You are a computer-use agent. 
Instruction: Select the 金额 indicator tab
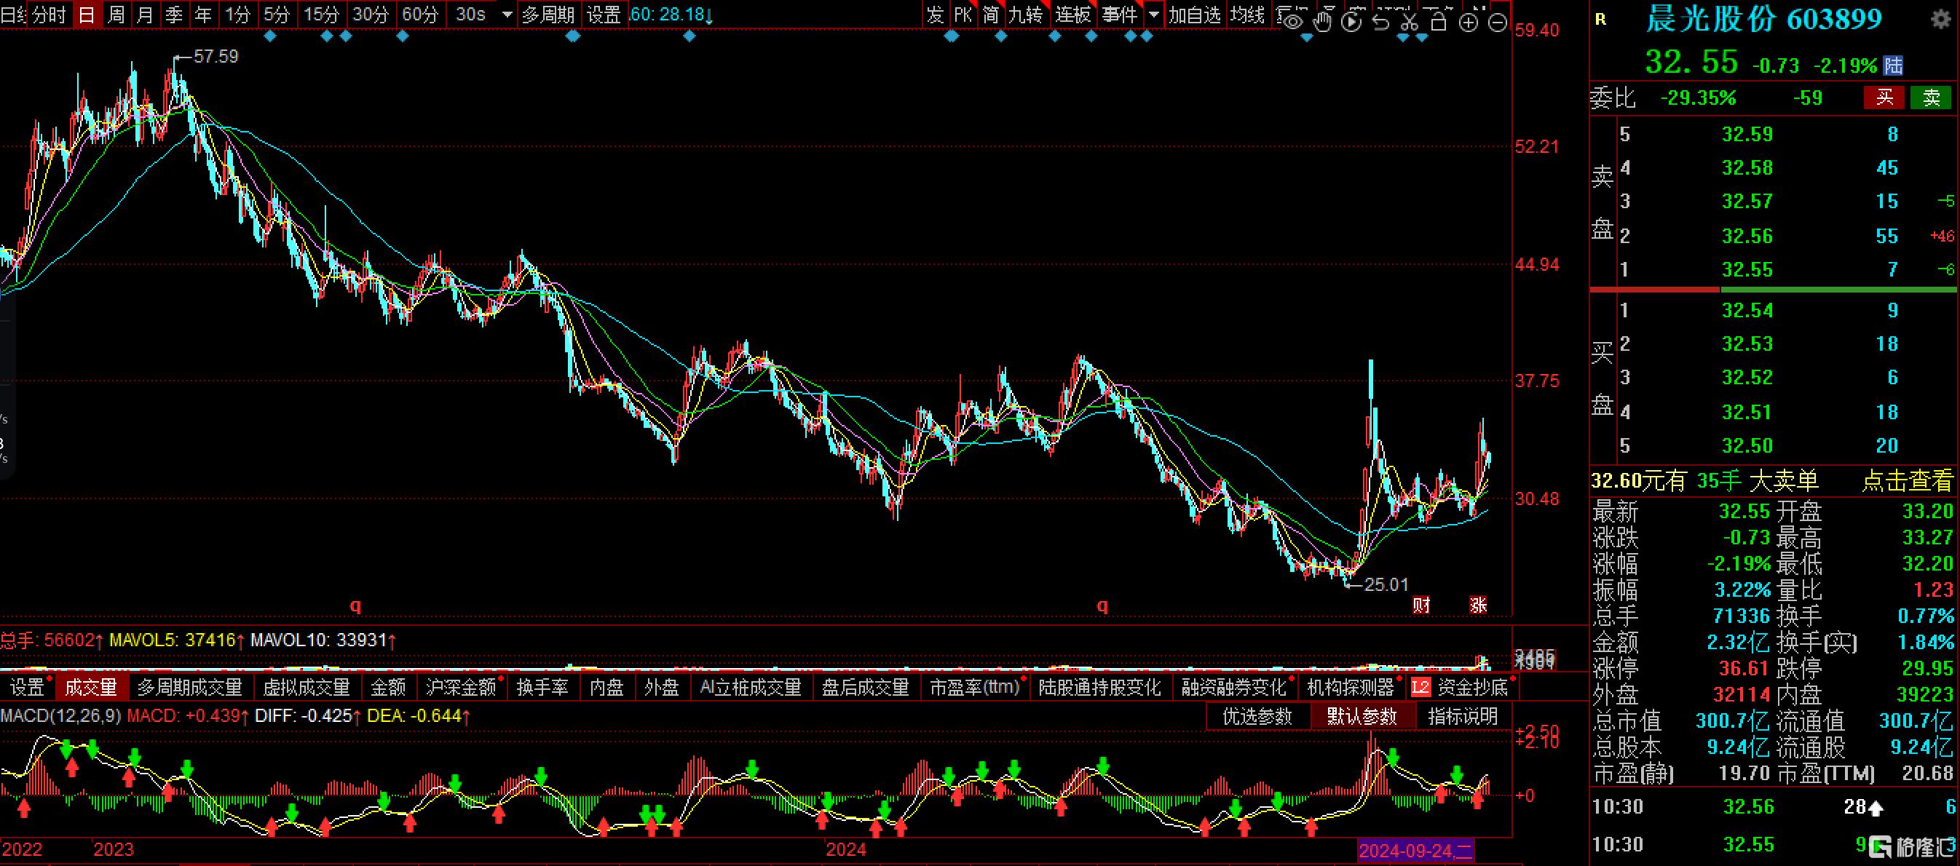[388, 687]
